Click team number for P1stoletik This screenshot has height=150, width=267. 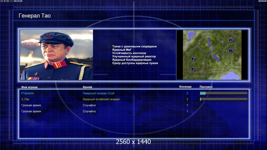click(x=187, y=93)
